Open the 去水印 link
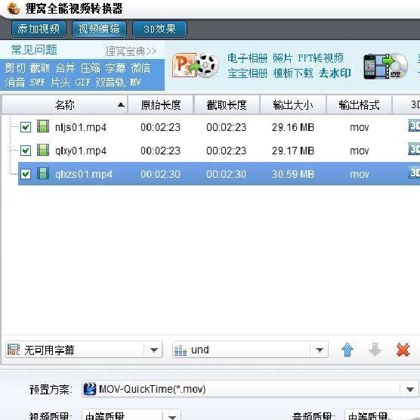420x420 pixels. pos(335,73)
